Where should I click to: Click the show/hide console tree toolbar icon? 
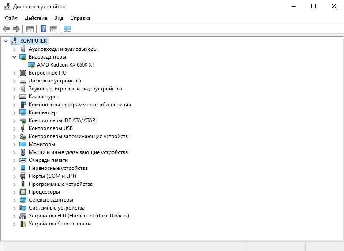(x=30, y=29)
